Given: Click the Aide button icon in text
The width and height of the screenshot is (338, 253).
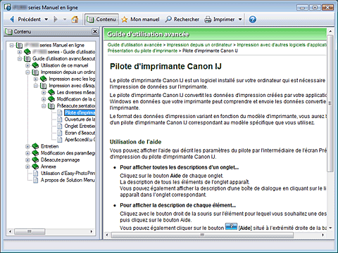Looking at the screenshot, I should (231, 226).
